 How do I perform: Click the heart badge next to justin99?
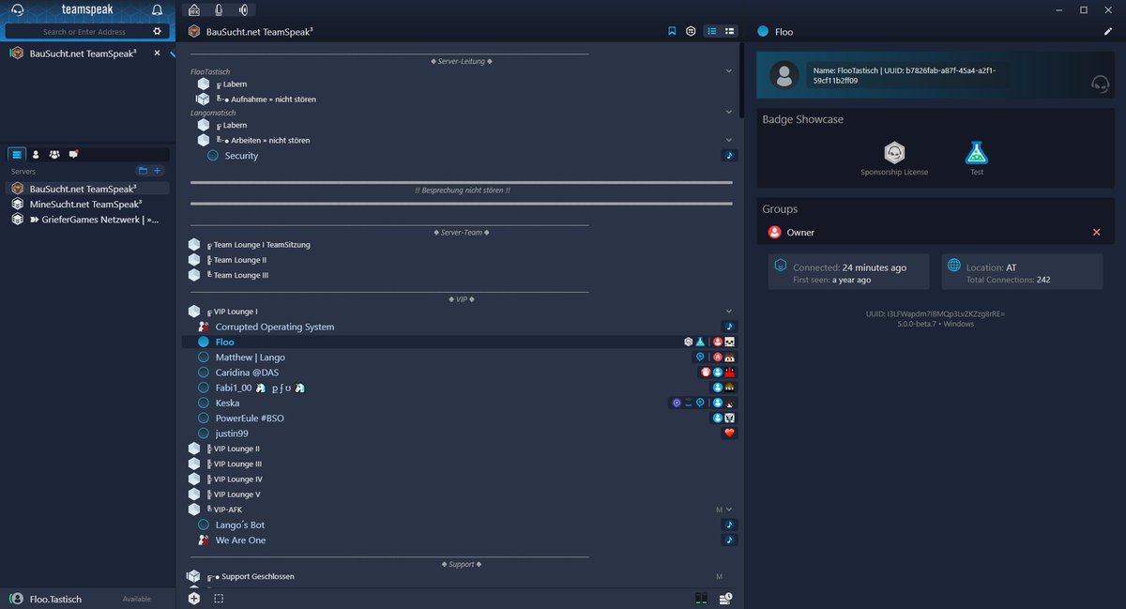tap(729, 434)
